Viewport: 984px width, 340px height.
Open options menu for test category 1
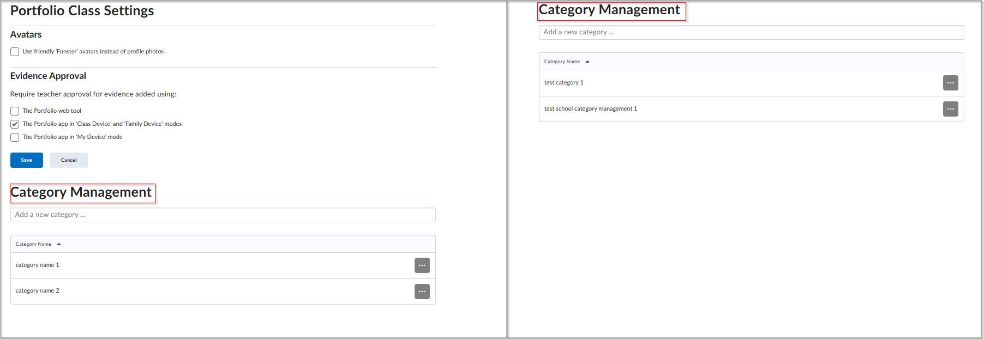coord(950,83)
